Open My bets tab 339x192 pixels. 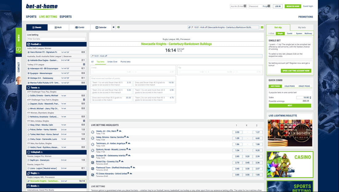point(302,27)
